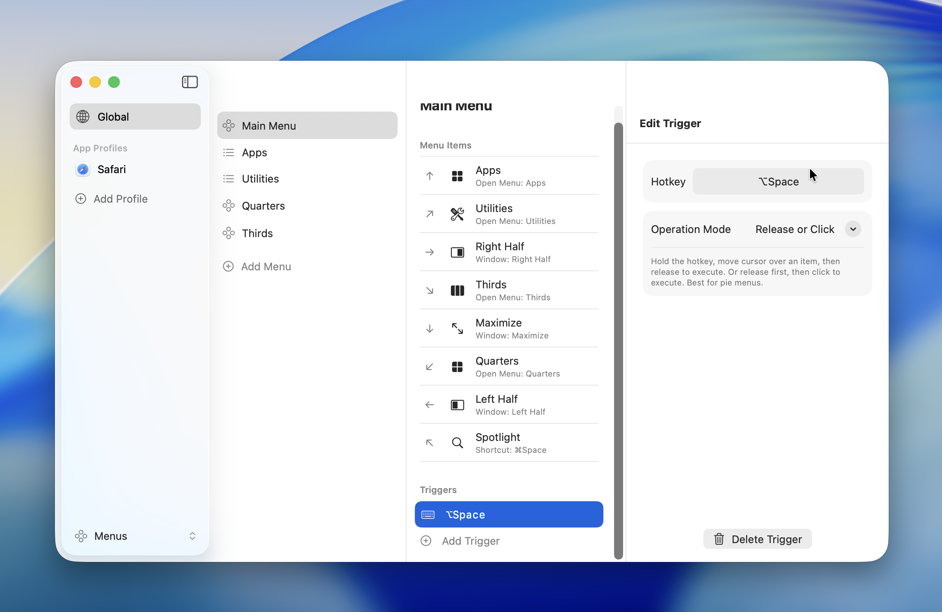Click the wrench icon beside Utilities

[457, 214]
